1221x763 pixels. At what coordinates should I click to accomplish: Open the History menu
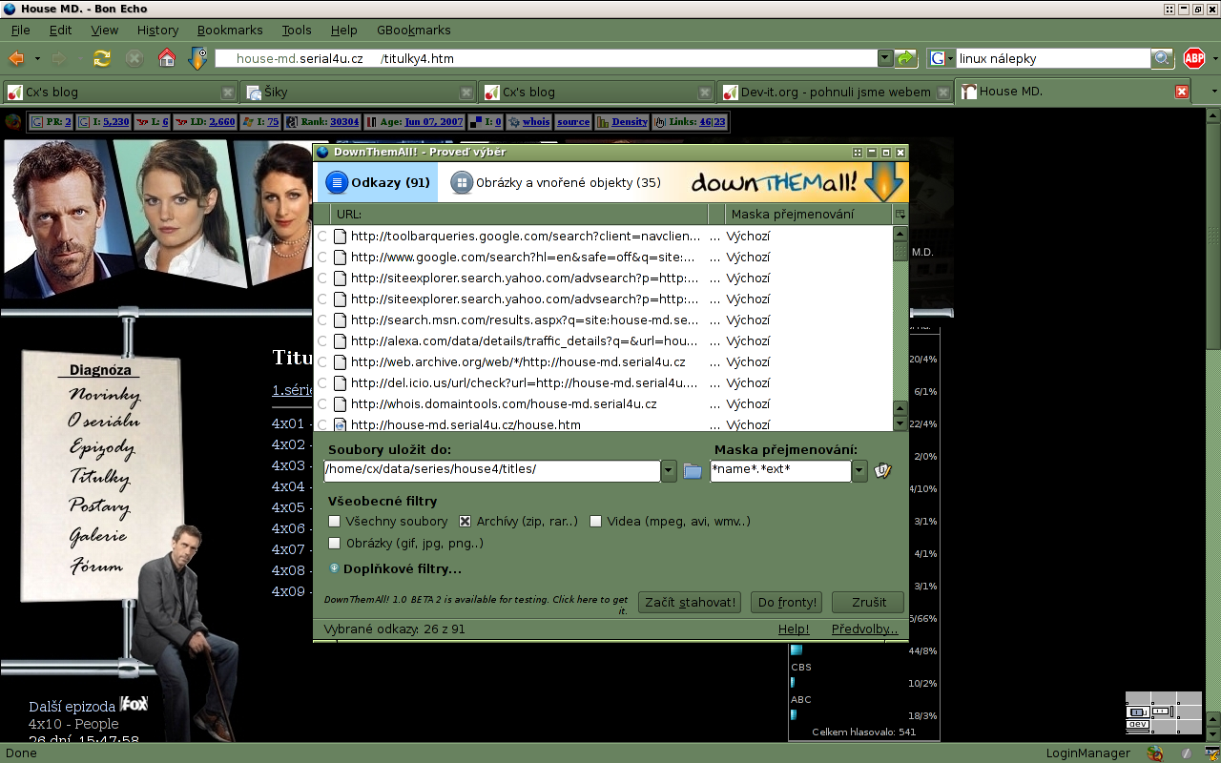coord(157,30)
